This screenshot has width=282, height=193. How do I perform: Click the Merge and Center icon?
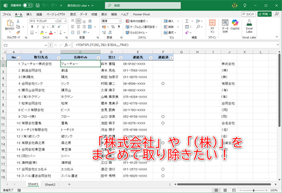pyautogui.click(x=90, y=27)
